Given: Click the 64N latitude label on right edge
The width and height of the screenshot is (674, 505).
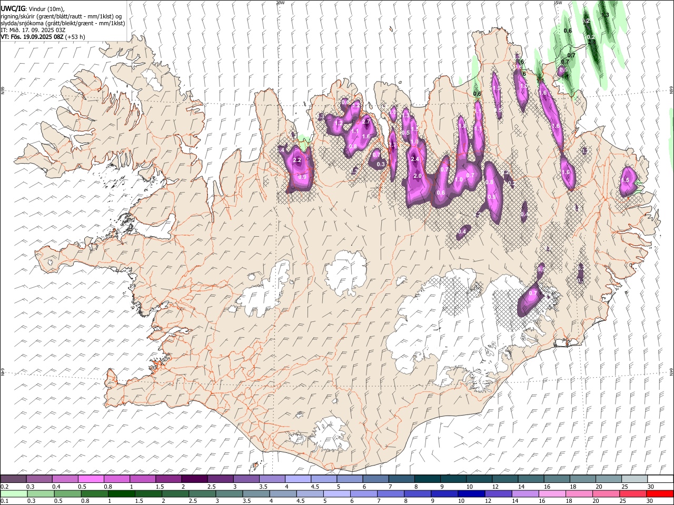Looking at the screenshot, I should pyautogui.click(x=671, y=371).
